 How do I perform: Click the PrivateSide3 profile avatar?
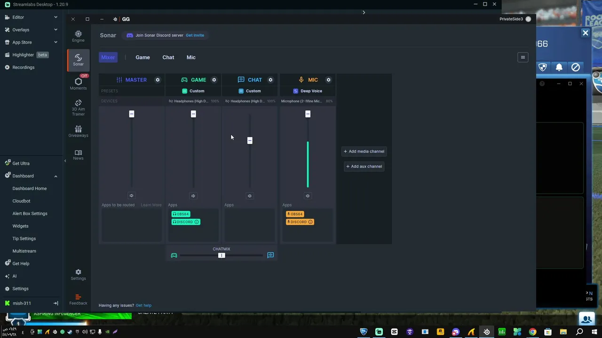point(528,19)
